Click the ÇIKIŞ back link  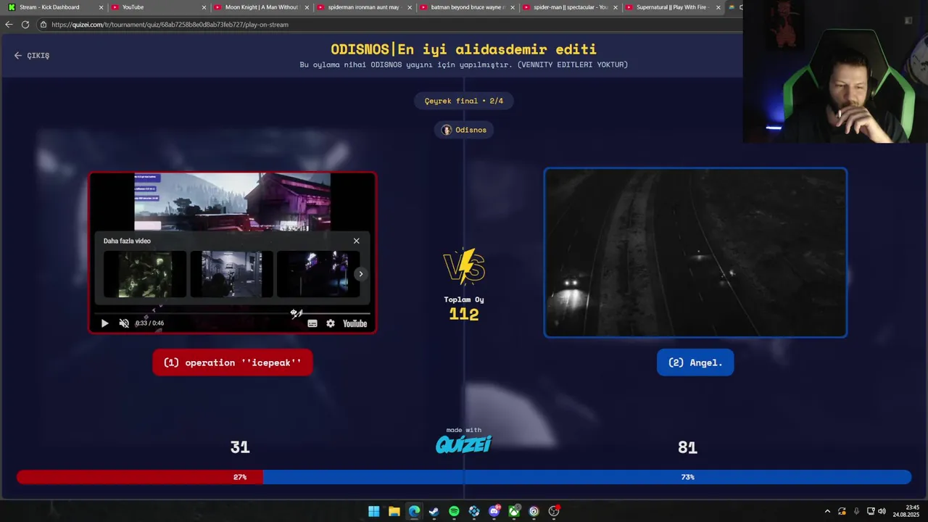(x=32, y=55)
